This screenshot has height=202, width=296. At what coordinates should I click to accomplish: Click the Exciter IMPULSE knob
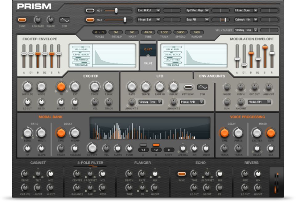click(27, 87)
